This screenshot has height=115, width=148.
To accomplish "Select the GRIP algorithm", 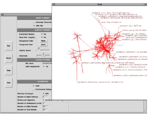I will (x=33, y=86).
